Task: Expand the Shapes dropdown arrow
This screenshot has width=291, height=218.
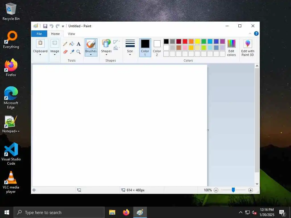Action: pos(106,55)
